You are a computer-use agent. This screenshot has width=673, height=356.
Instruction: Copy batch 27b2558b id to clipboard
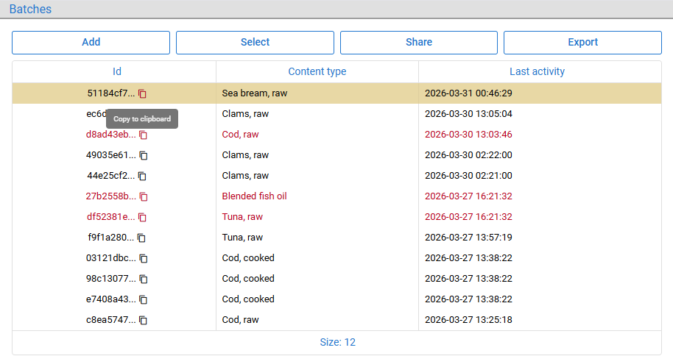(144, 196)
